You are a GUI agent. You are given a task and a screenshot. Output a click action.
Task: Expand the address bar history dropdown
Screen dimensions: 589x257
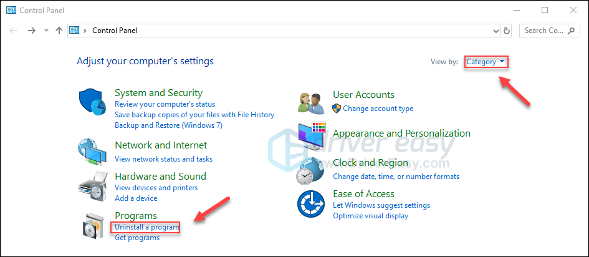point(496,30)
